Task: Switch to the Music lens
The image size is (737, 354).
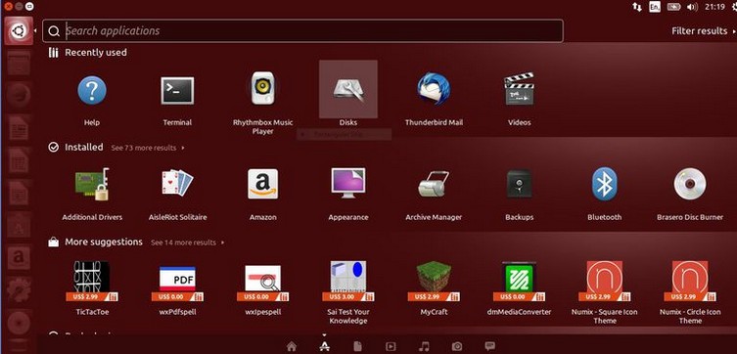Action: tap(424, 346)
